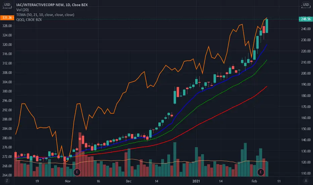The height and width of the screenshot is (185, 313).
Task: Select the Vol (20) indicator legend
Action: (x=23, y=10)
